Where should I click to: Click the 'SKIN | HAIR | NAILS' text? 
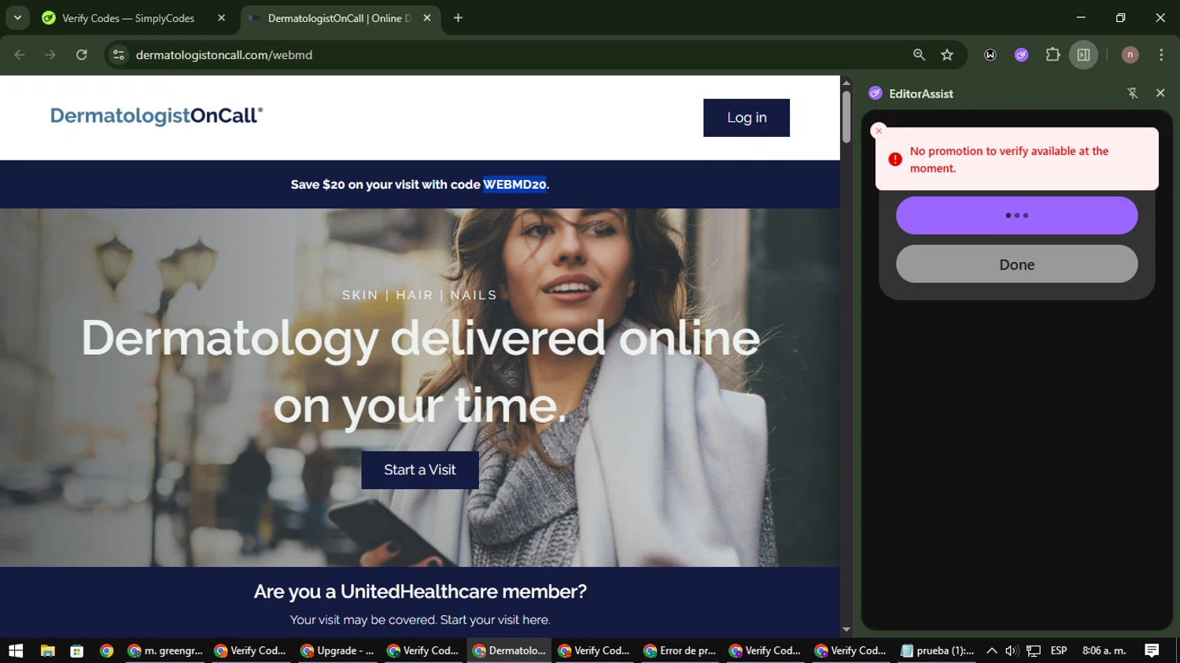419,295
